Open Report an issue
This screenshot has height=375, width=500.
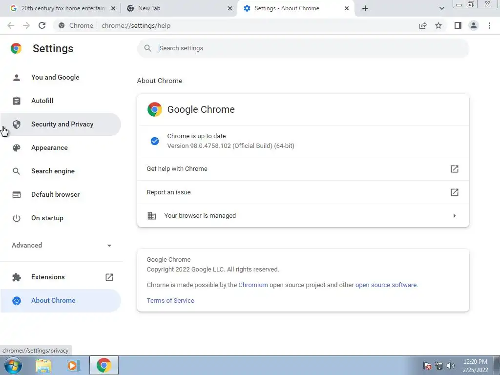303,192
